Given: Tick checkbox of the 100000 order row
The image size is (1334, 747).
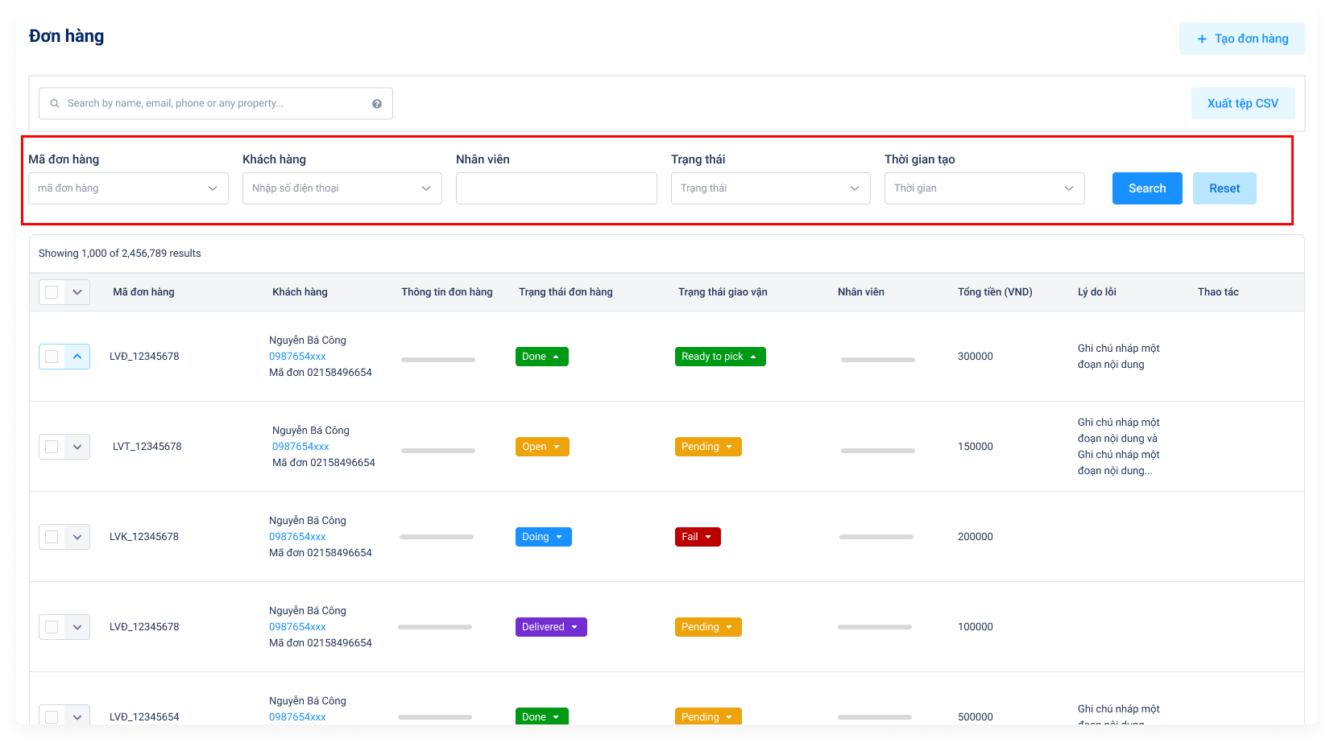Looking at the screenshot, I should pyautogui.click(x=52, y=627).
